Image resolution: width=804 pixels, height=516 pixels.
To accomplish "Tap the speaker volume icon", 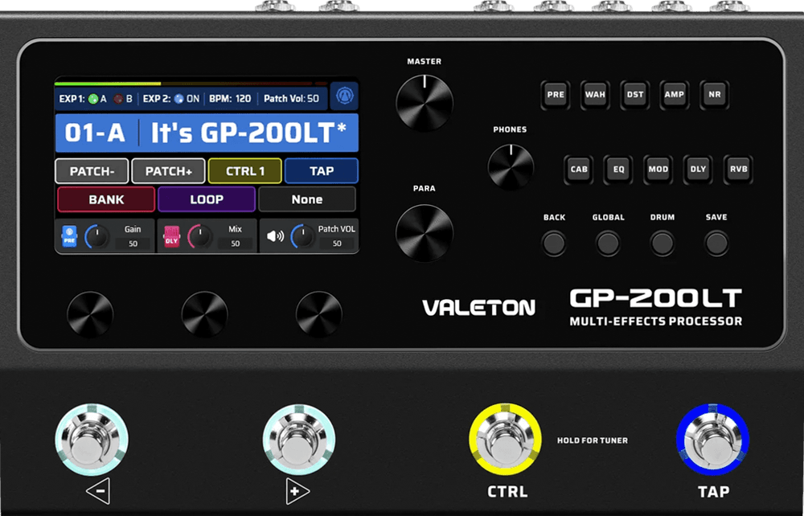I will [x=275, y=236].
